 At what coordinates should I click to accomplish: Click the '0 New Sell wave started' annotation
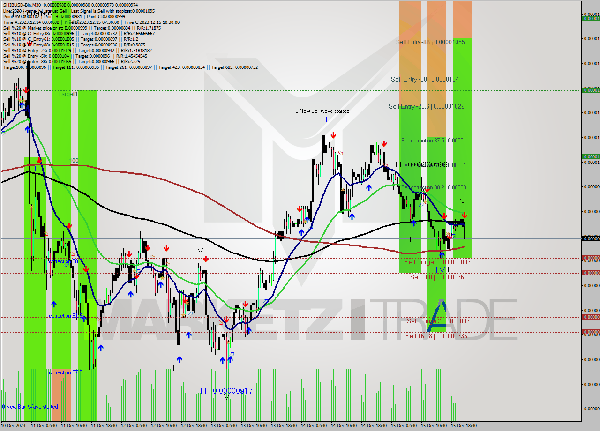click(322, 111)
